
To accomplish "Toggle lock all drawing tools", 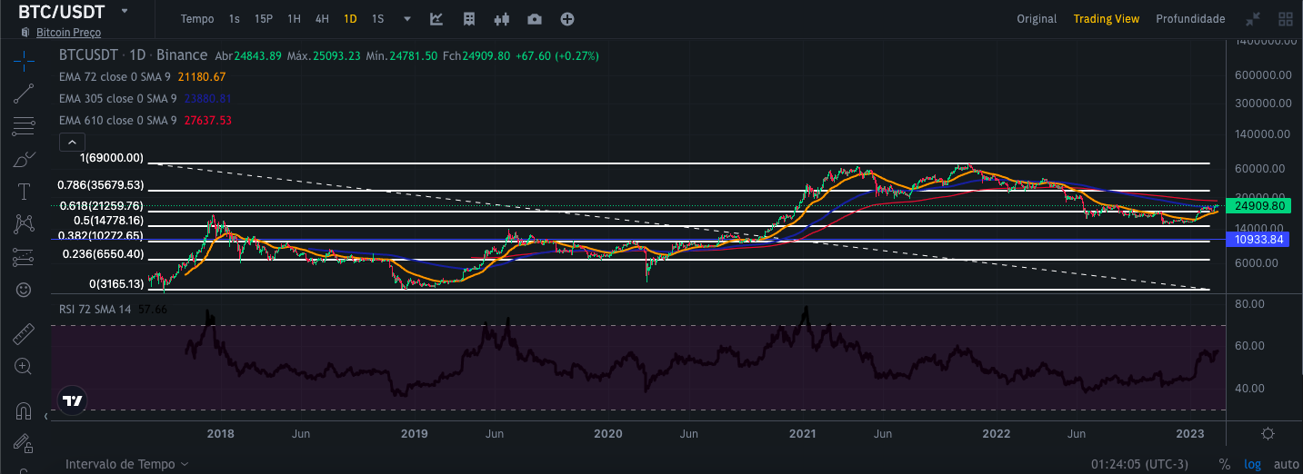I will (x=24, y=443).
